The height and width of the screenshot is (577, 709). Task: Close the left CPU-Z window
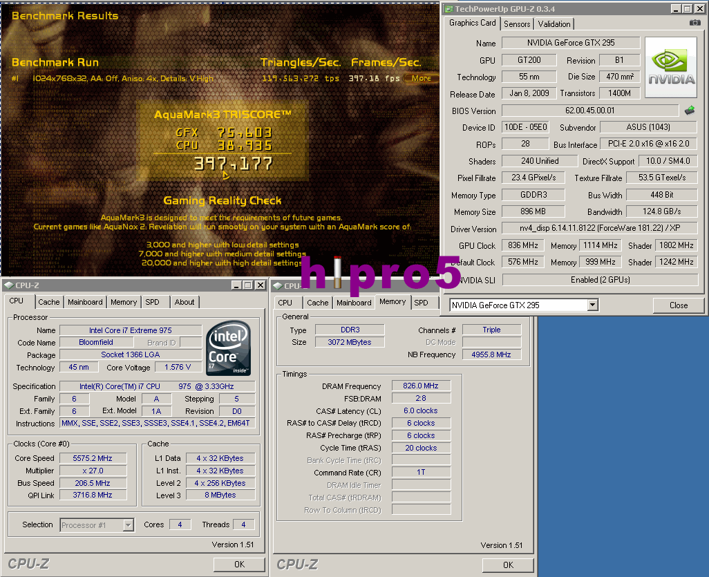[260, 285]
